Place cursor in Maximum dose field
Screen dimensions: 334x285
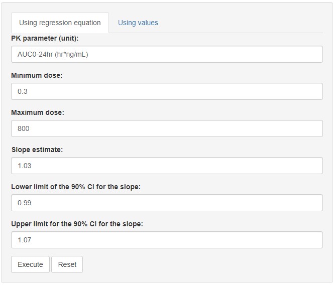coord(167,128)
